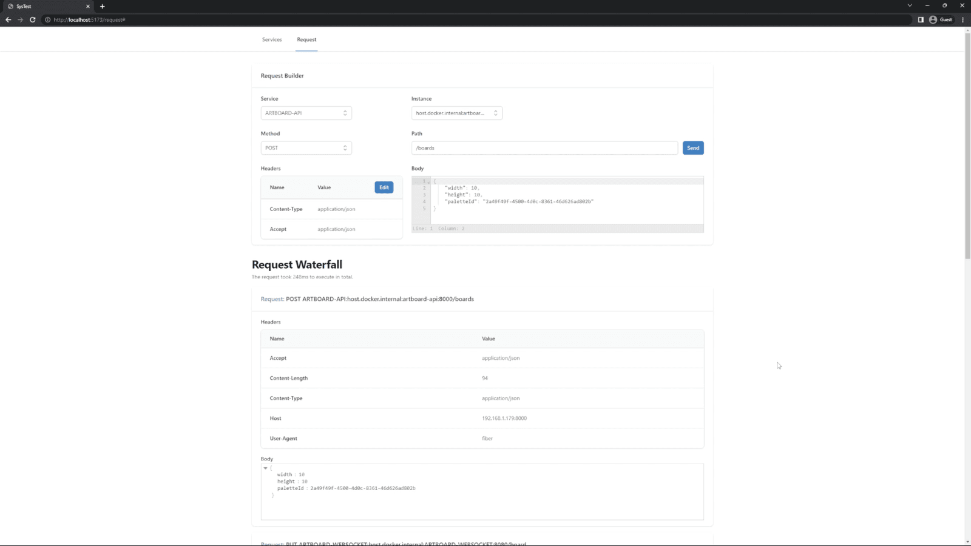Click the application/json value for Content-Type in Request Builder
Image resolution: width=971 pixels, height=546 pixels.
[336, 209]
